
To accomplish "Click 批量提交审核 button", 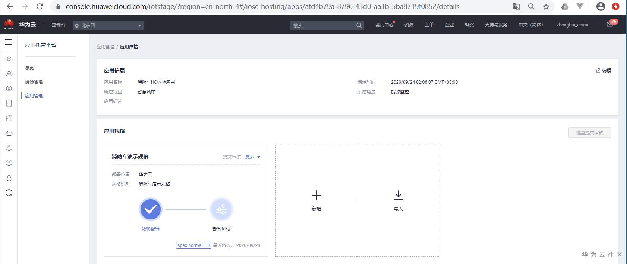I will pyautogui.click(x=589, y=132).
